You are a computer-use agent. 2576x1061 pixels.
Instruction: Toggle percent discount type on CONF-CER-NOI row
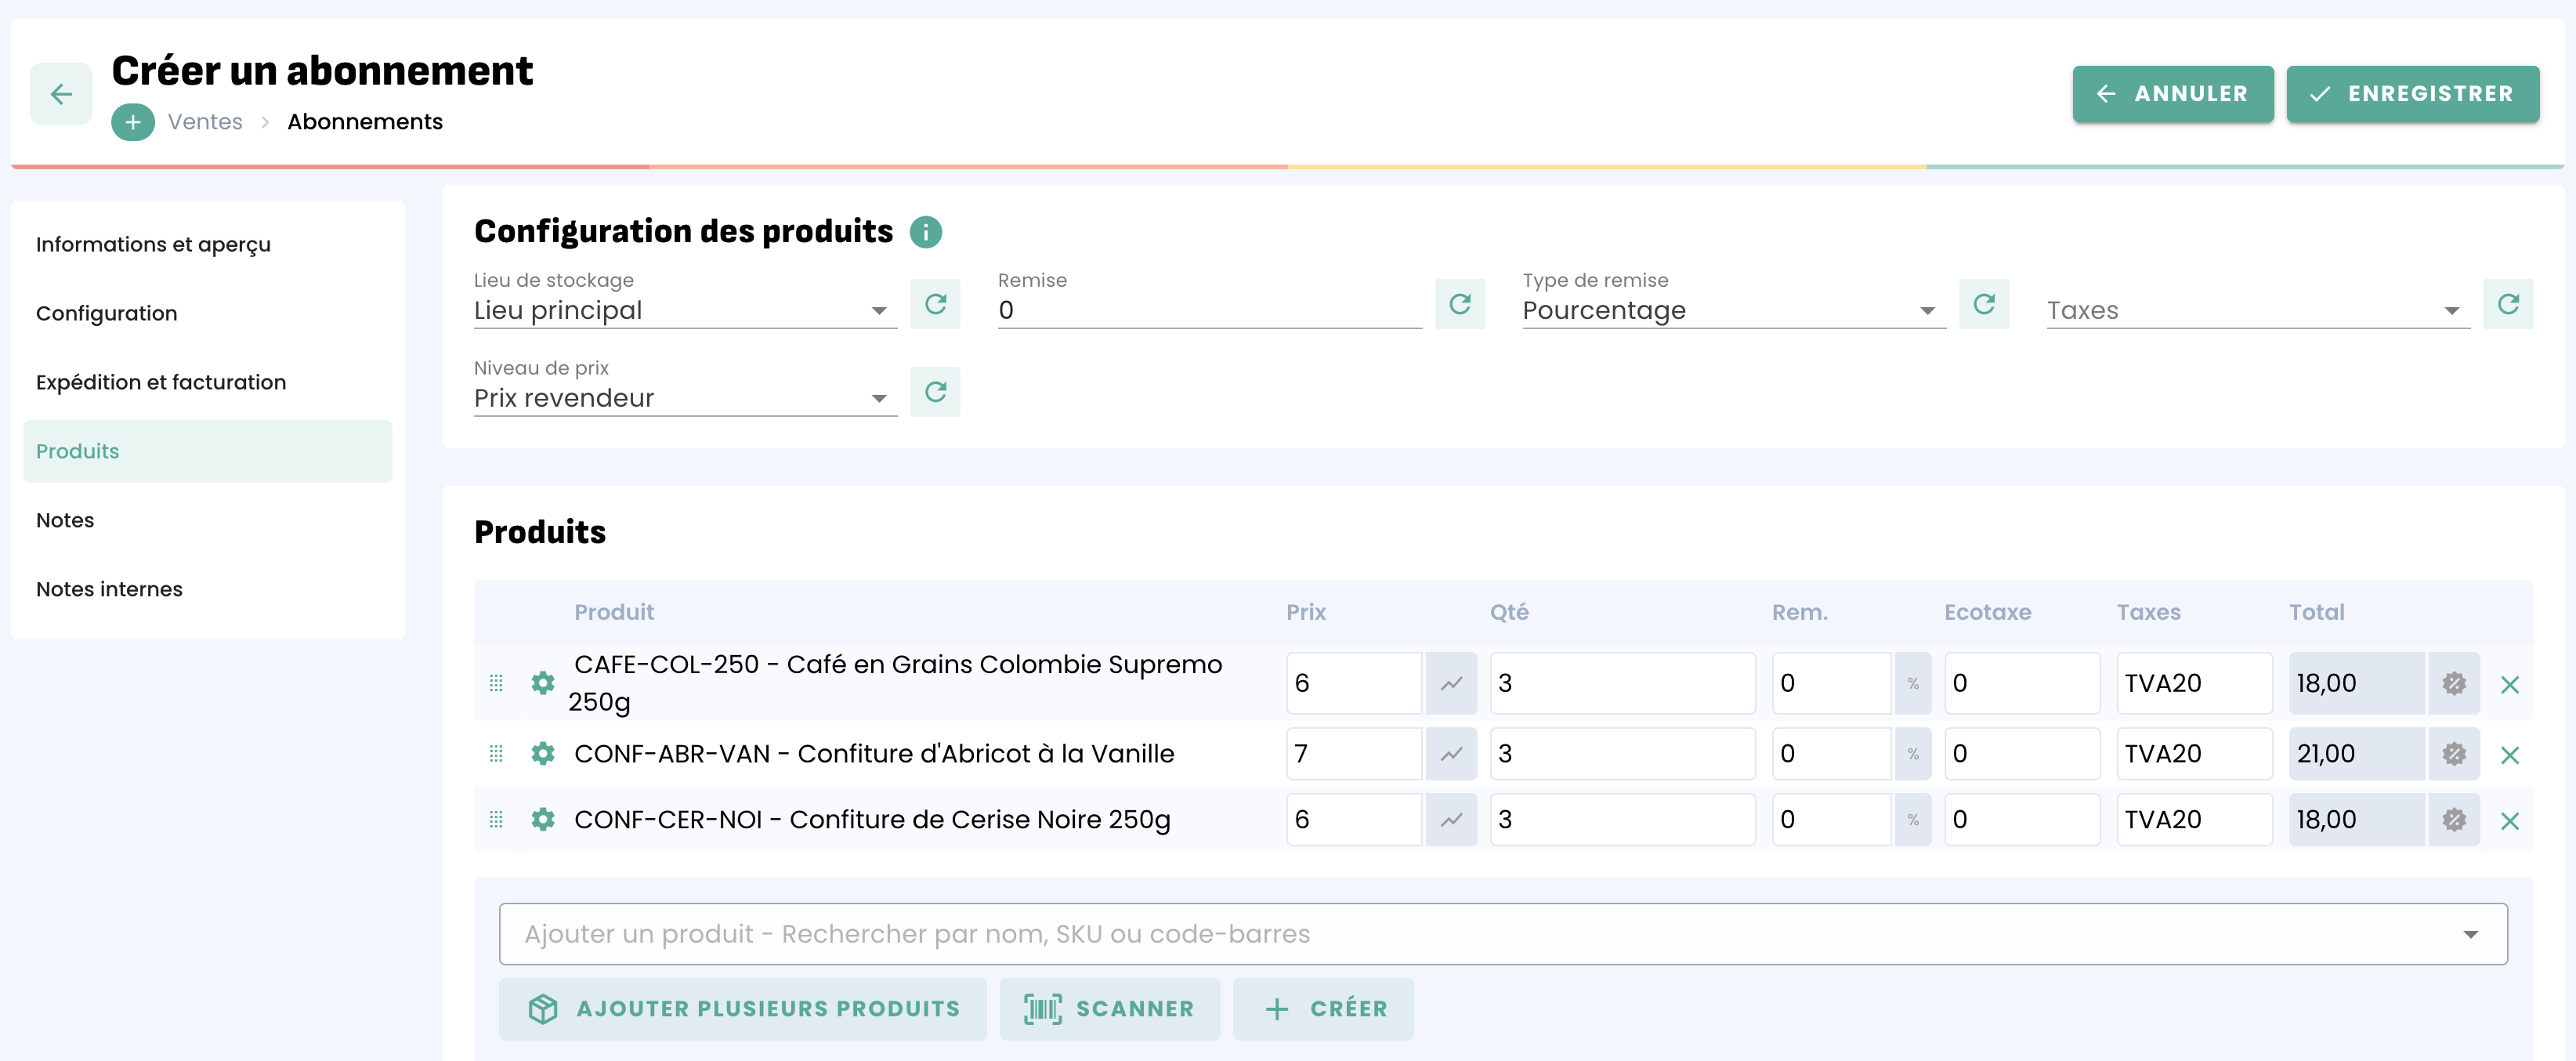point(1912,820)
